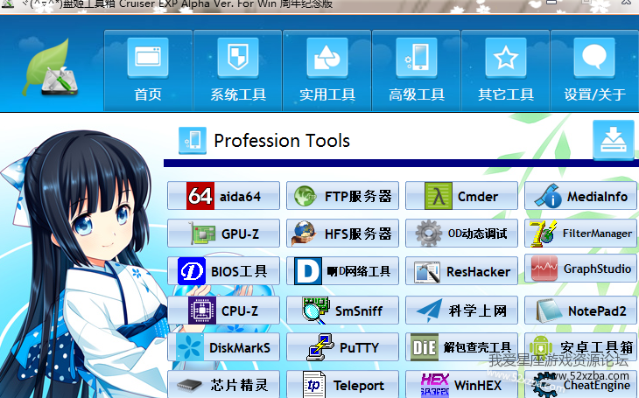Launch WinHEX hex editor
The height and width of the screenshot is (398, 639).
(x=462, y=384)
